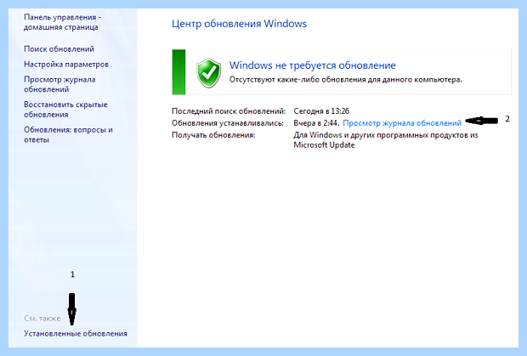Click heading Windows не требуется обновление

tap(312, 65)
